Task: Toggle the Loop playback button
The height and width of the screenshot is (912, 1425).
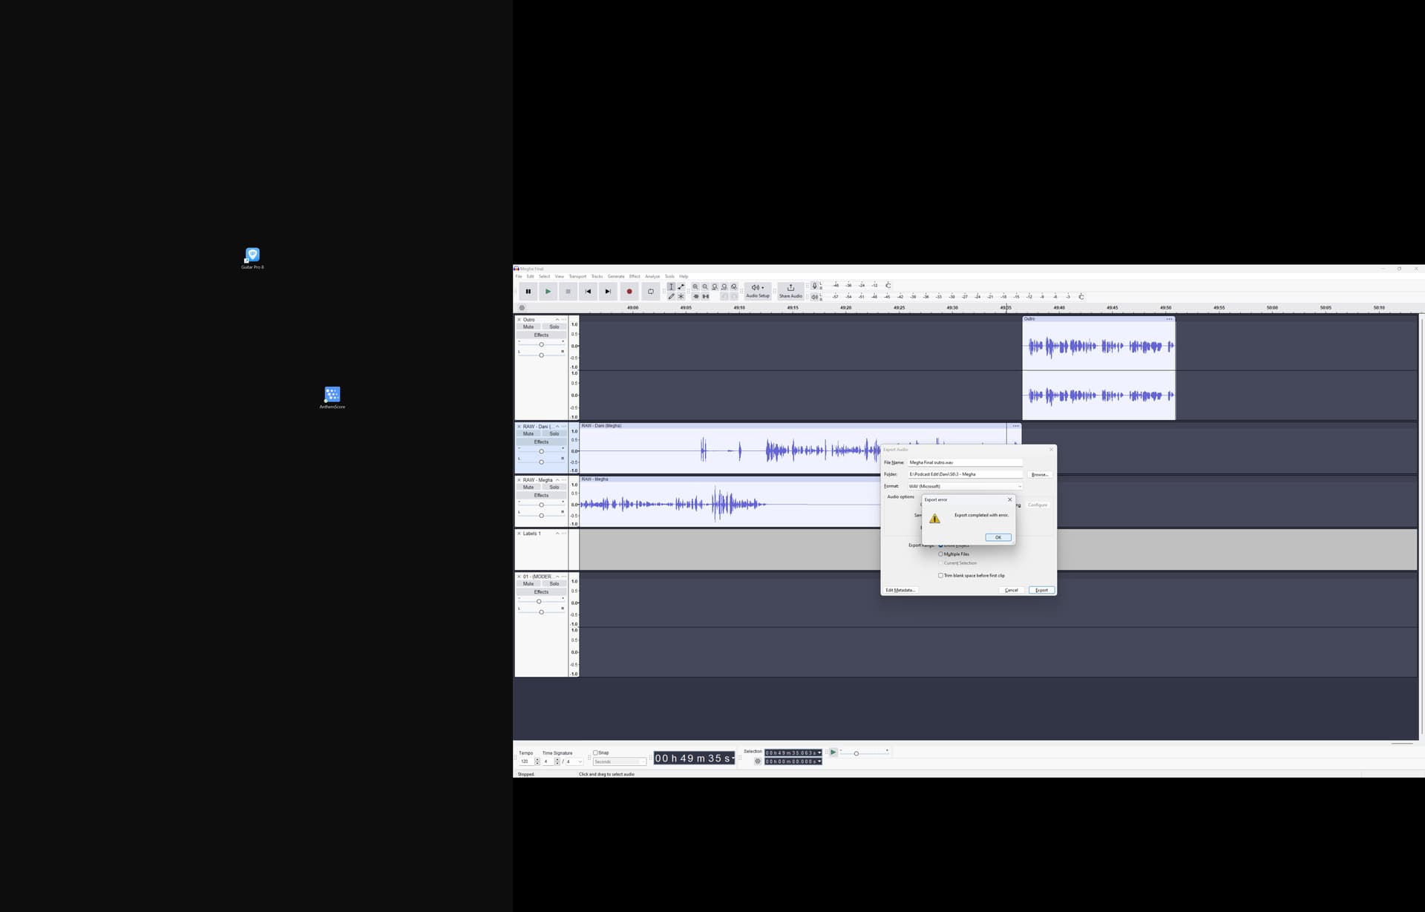Action: pyautogui.click(x=650, y=292)
